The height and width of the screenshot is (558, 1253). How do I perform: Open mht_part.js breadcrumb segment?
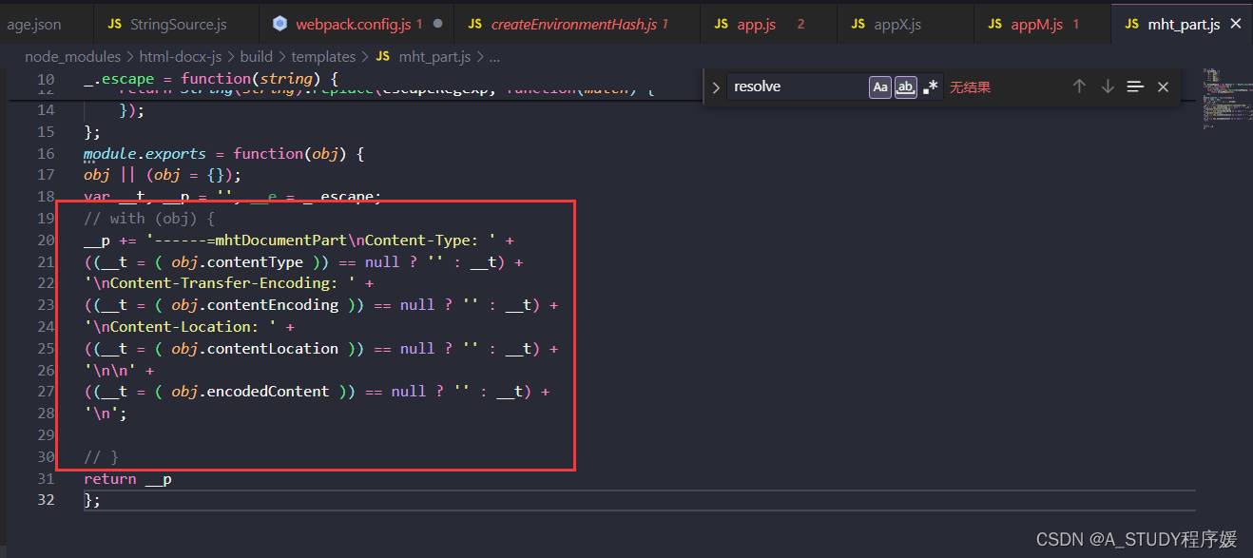pos(434,57)
